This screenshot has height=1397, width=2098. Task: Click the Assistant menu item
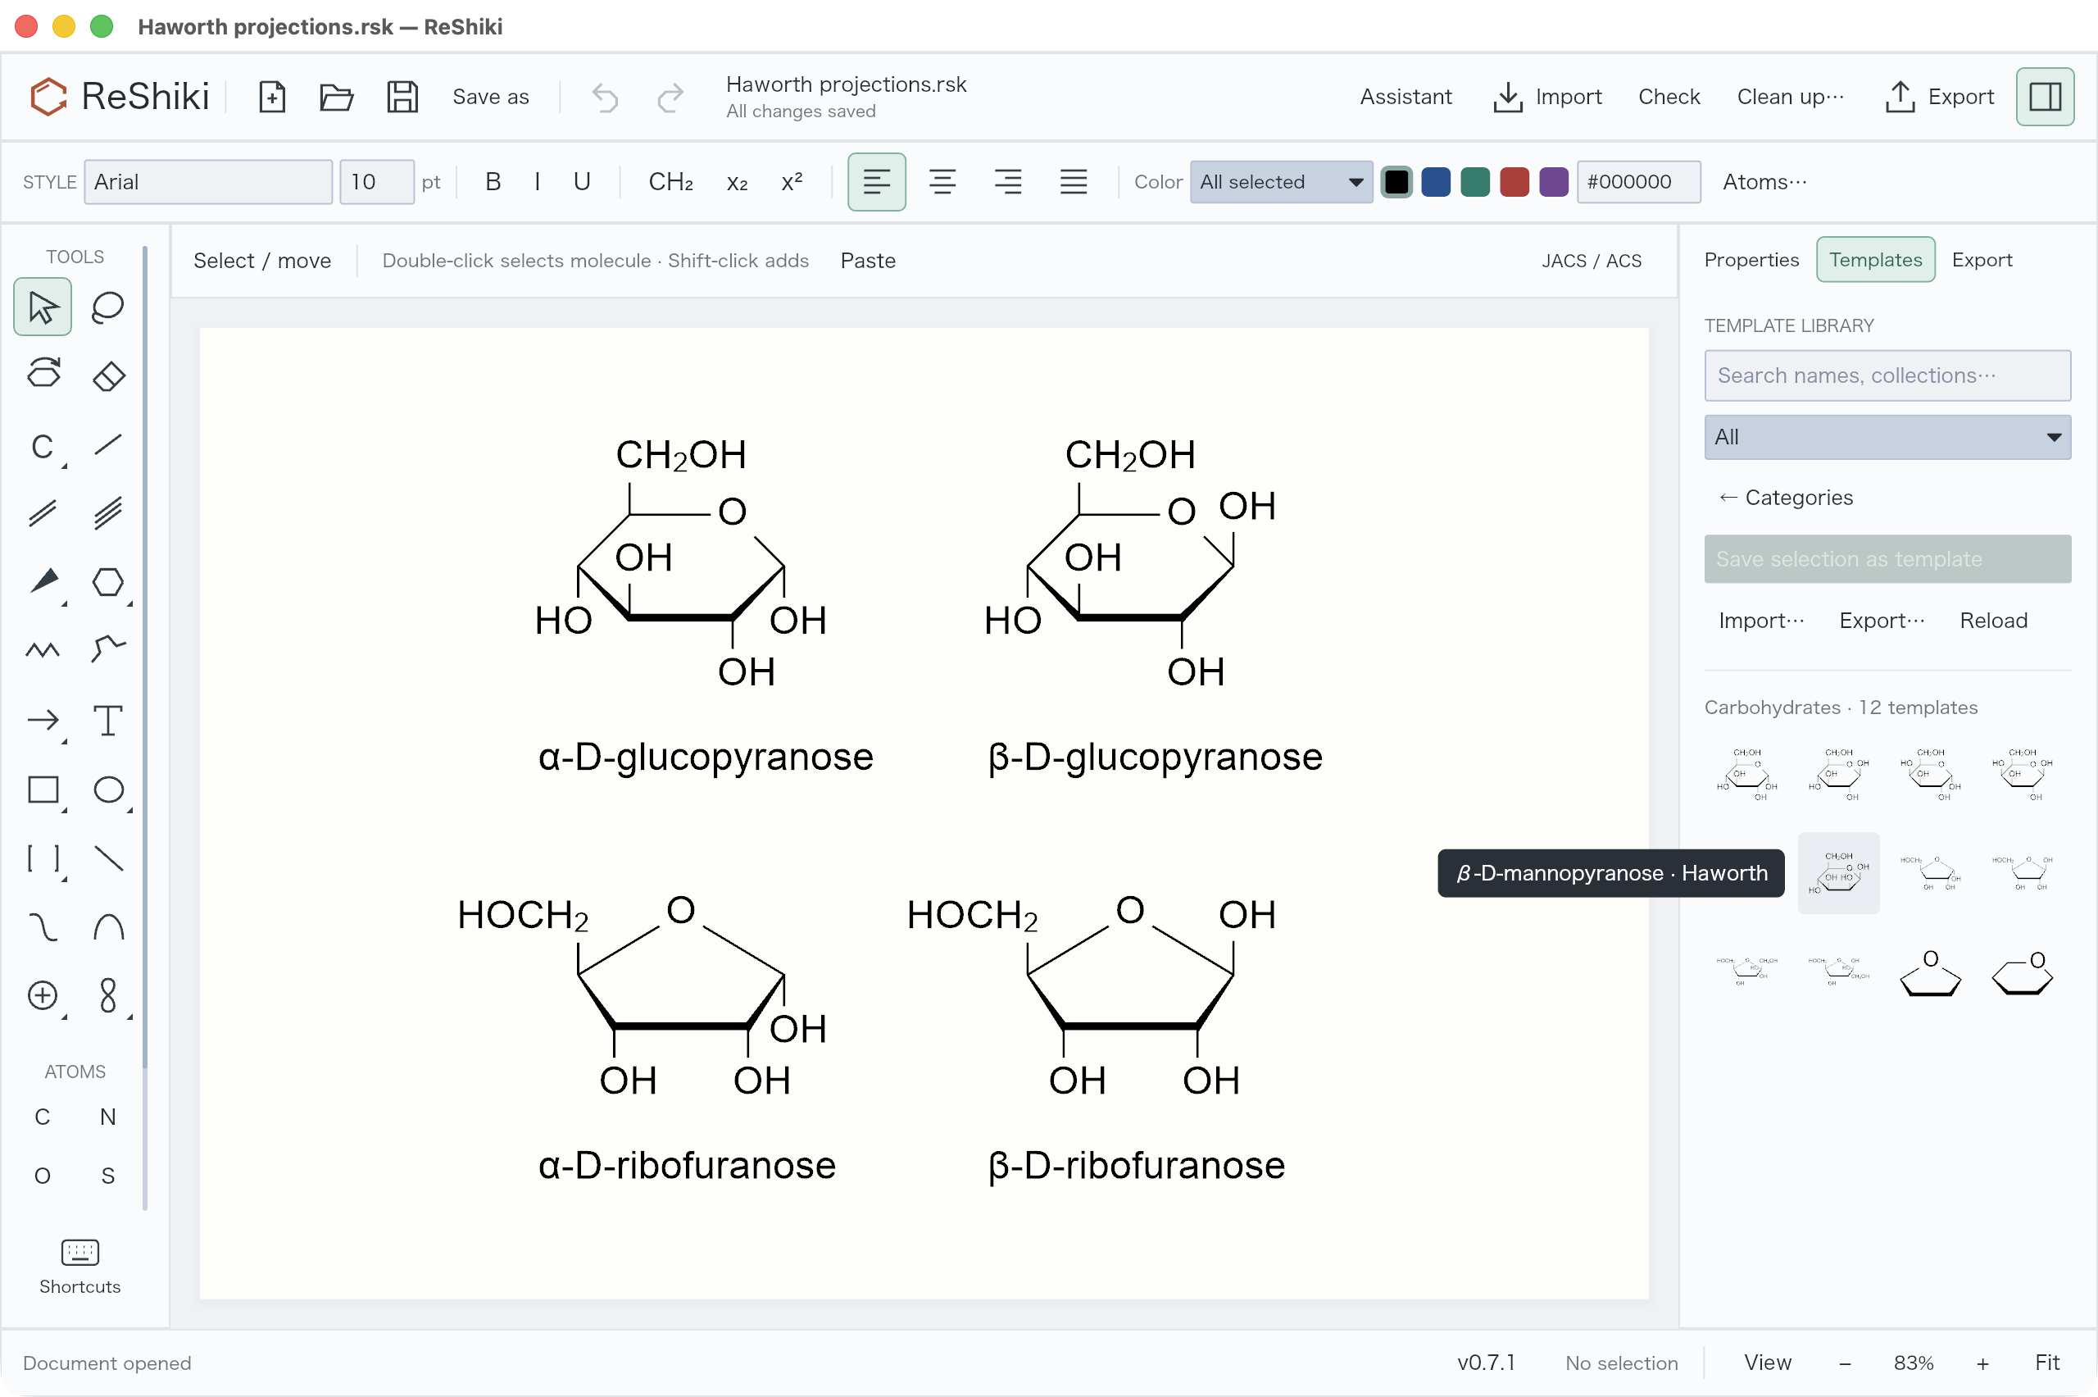(1405, 96)
